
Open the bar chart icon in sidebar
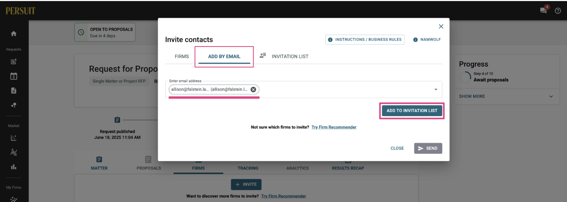pyautogui.click(x=14, y=167)
